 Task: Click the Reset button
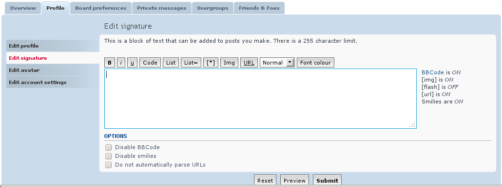click(x=265, y=180)
